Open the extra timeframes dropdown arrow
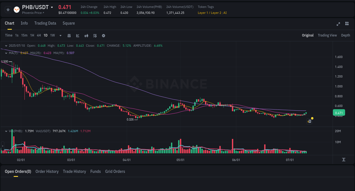The image size is (355, 191). (x=60, y=36)
